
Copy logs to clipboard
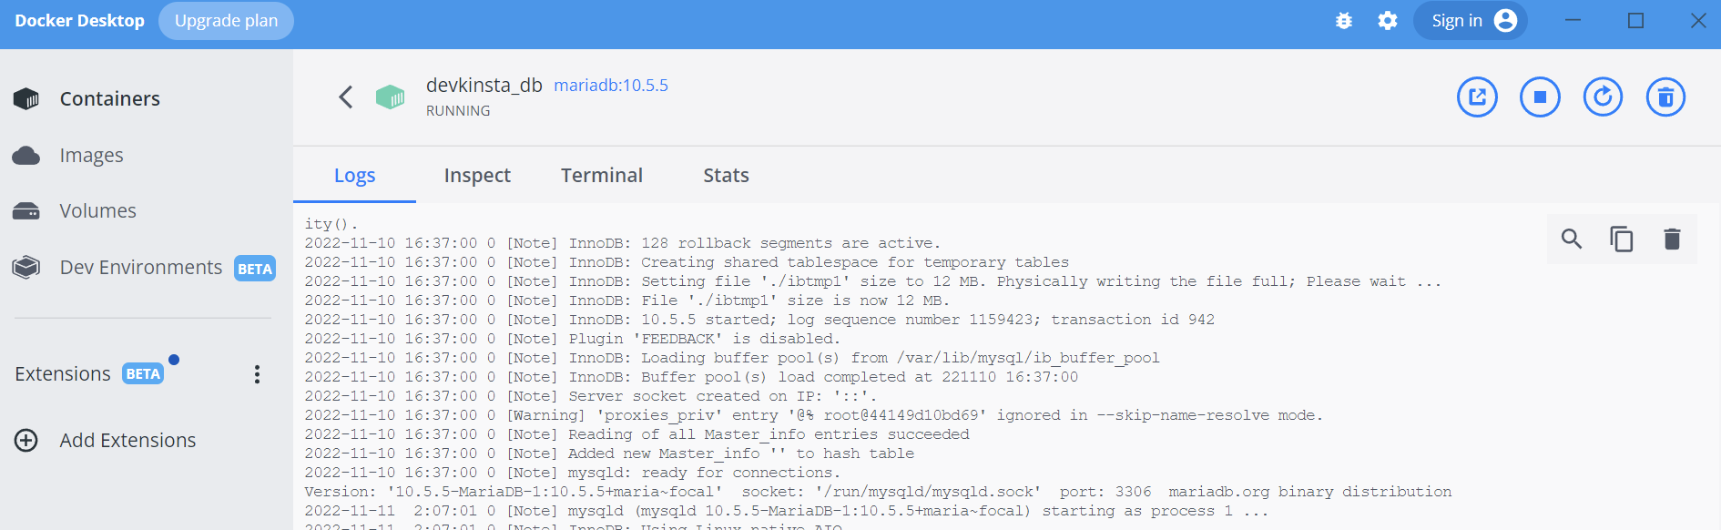click(1622, 240)
